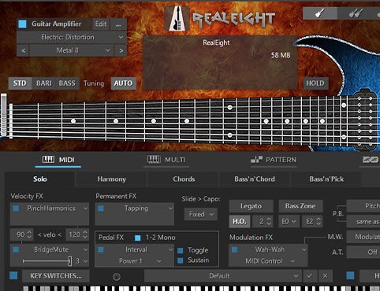Open KEY SWITCHES... settings
The height and width of the screenshot is (291, 380).
(56, 276)
